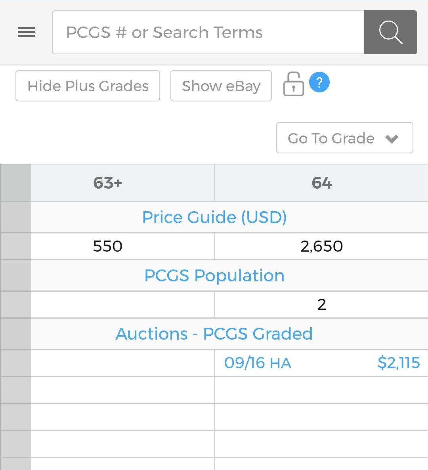Screen dimensions: 428x470
Task: Open the 09/16 HA auction record
Action: pyautogui.click(x=258, y=363)
